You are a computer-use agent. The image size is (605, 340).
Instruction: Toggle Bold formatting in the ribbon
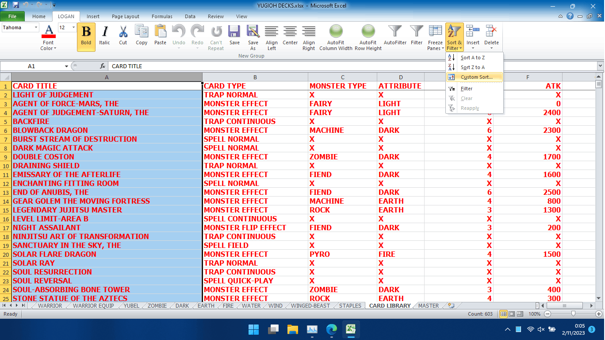86,37
